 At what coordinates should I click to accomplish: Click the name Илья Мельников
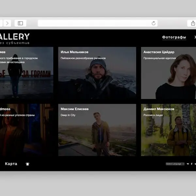click(74, 52)
